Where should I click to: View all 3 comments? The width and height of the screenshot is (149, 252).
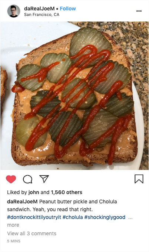click(x=32, y=233)
